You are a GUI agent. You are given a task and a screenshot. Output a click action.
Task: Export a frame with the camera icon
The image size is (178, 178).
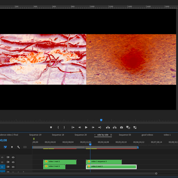pos(121,128)
